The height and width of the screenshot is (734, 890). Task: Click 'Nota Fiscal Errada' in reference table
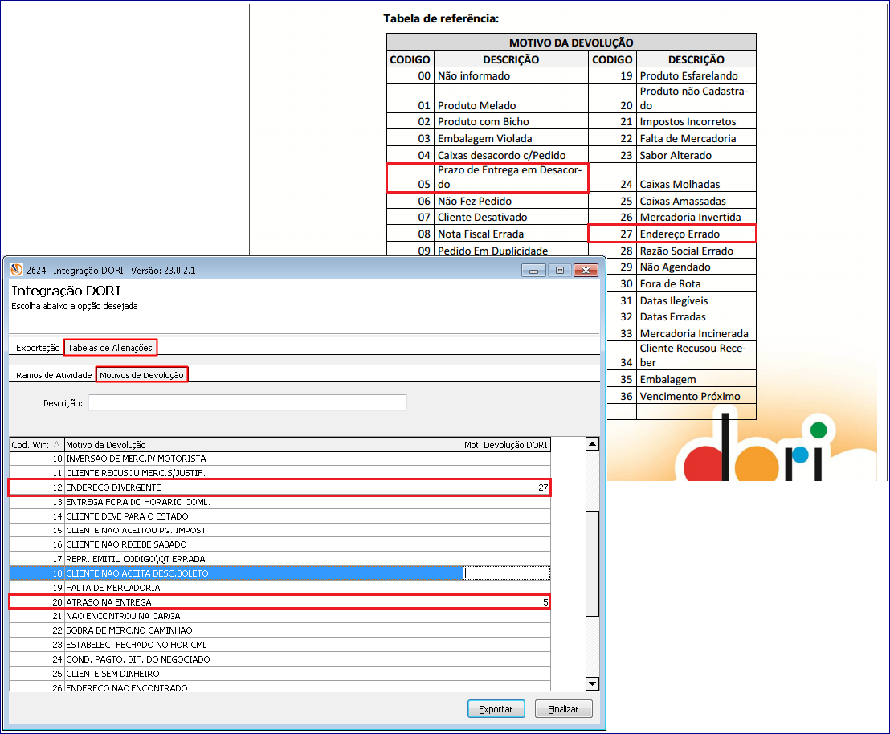click(x=480, y=234)
